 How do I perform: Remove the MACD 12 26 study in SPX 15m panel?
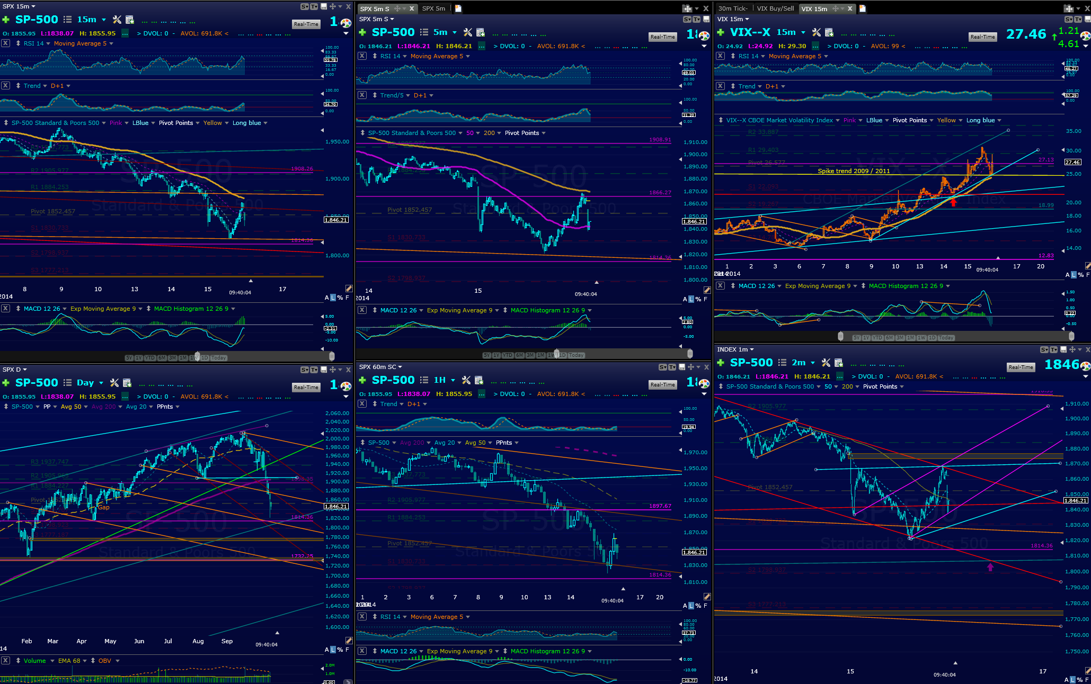coord(5,309)
